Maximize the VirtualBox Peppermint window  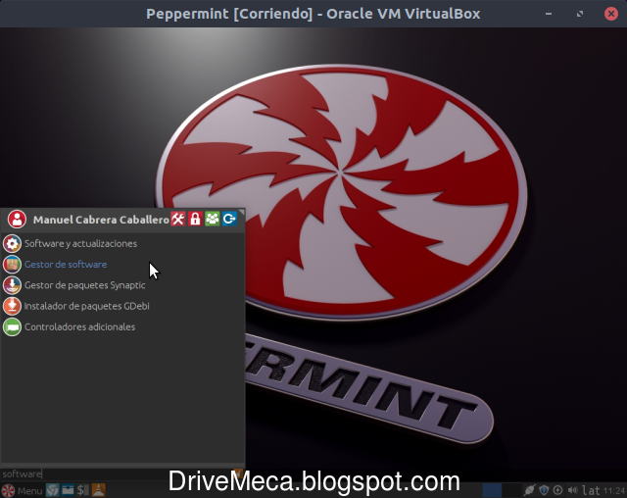[580, 14]
